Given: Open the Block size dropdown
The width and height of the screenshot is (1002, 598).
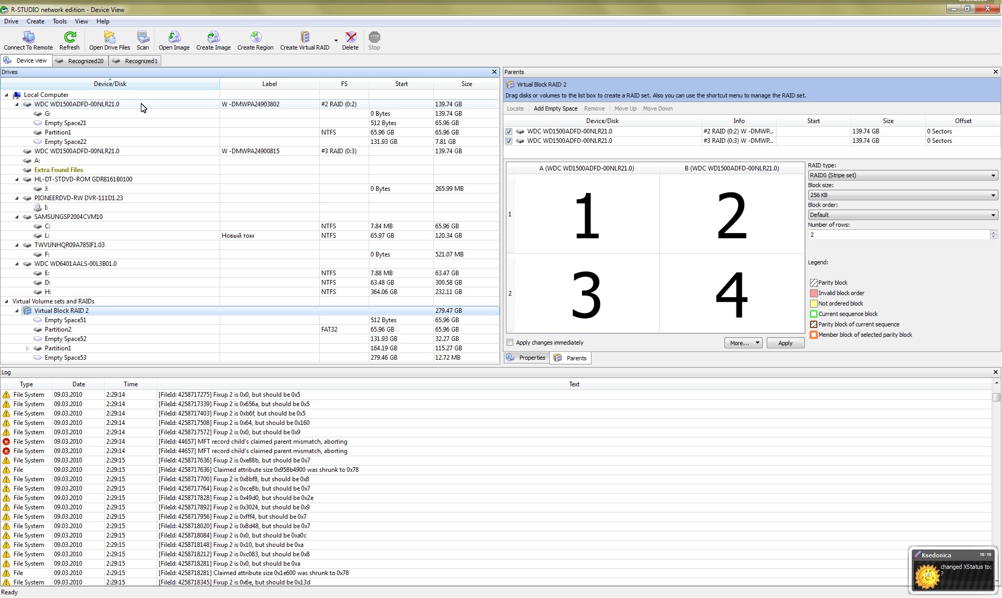Looking at the screenshot, I should 902,196.
